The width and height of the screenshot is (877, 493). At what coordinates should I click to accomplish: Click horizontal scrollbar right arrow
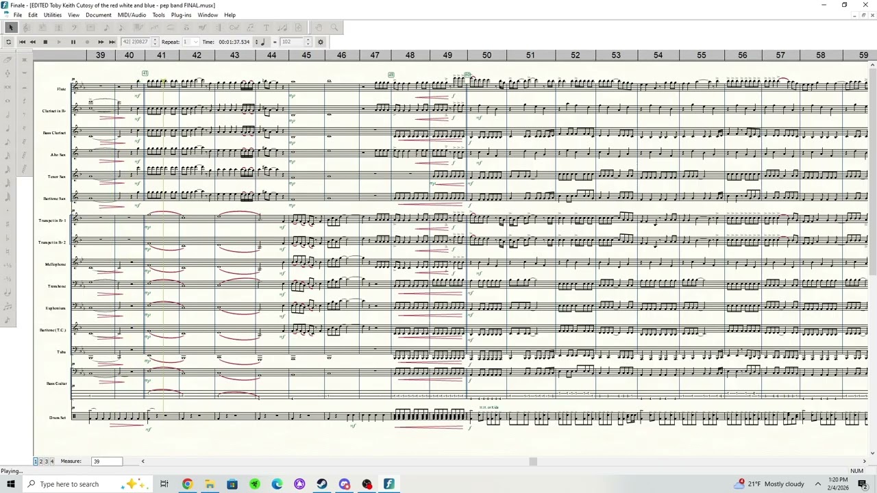865,462
